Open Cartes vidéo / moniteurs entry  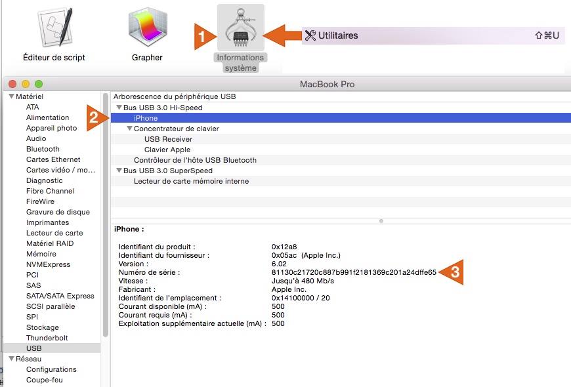60,170
